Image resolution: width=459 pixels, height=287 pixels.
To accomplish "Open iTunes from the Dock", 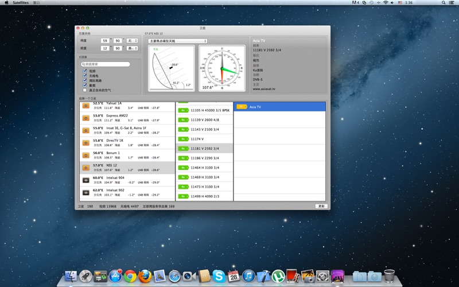I will [248, 276].
